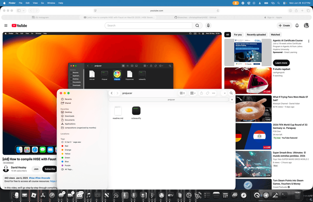Open the Finder more actions ellipsis
This screenshot has height=202, width=313.
214,93
